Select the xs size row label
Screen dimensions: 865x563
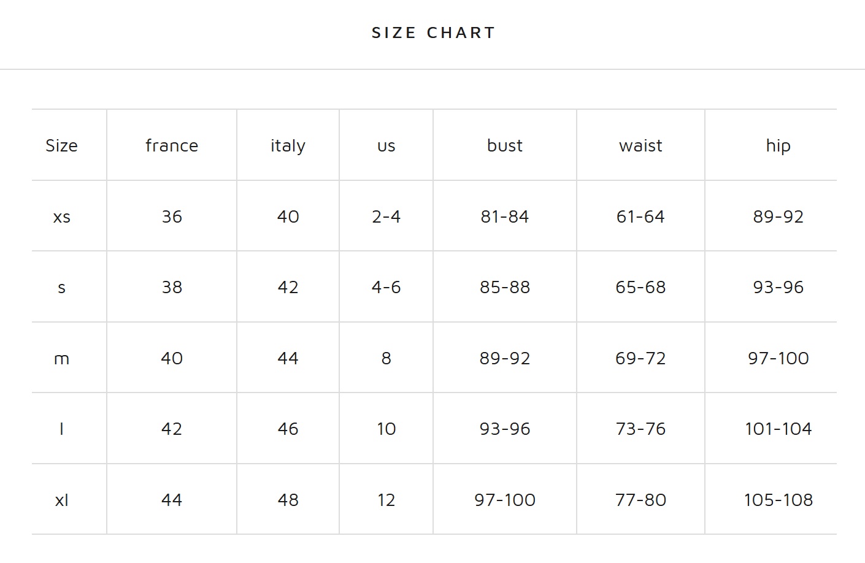coord(62,217)
